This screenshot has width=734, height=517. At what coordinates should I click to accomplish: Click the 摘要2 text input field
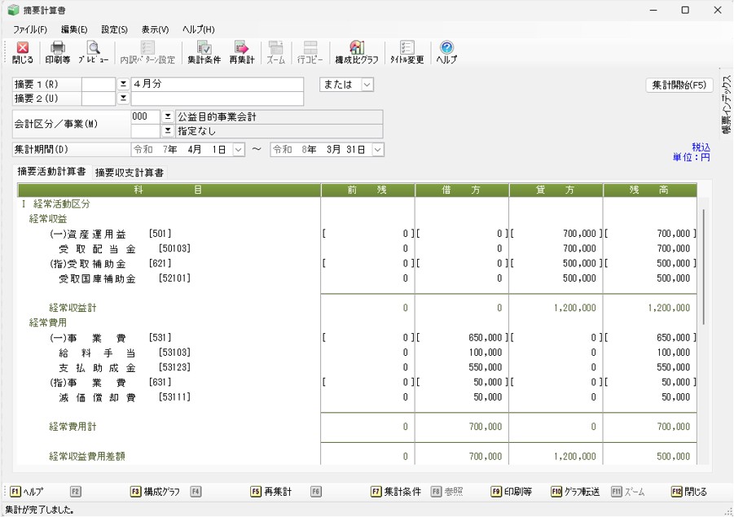coord(217,99)
